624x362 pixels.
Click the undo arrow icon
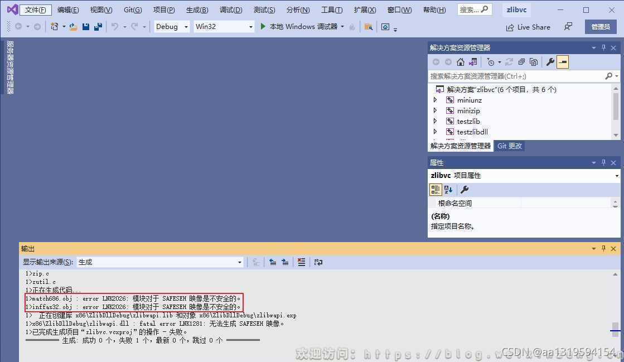115,27
